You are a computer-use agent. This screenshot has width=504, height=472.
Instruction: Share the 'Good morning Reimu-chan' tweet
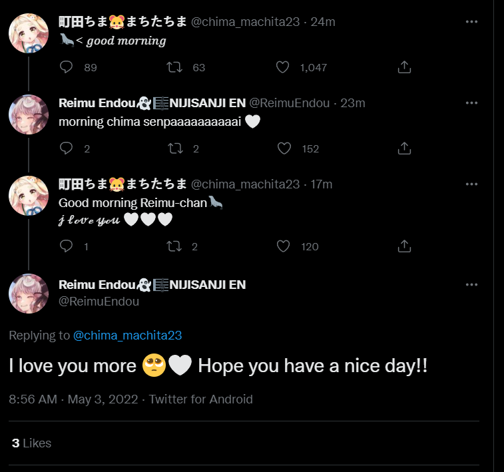[403, 246]
